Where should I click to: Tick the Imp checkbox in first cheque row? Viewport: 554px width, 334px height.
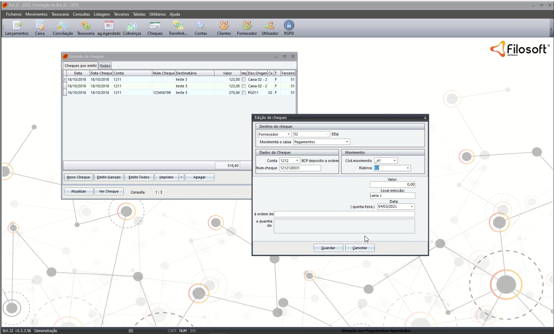click(x=244, y=79)
